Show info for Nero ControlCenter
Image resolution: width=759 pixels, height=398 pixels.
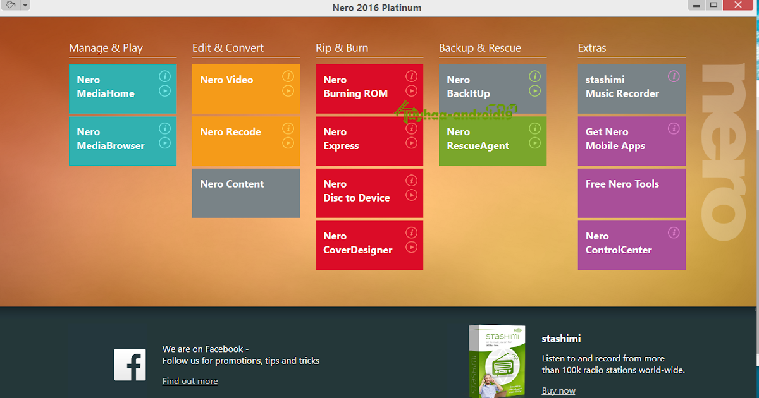coord(674,232)
